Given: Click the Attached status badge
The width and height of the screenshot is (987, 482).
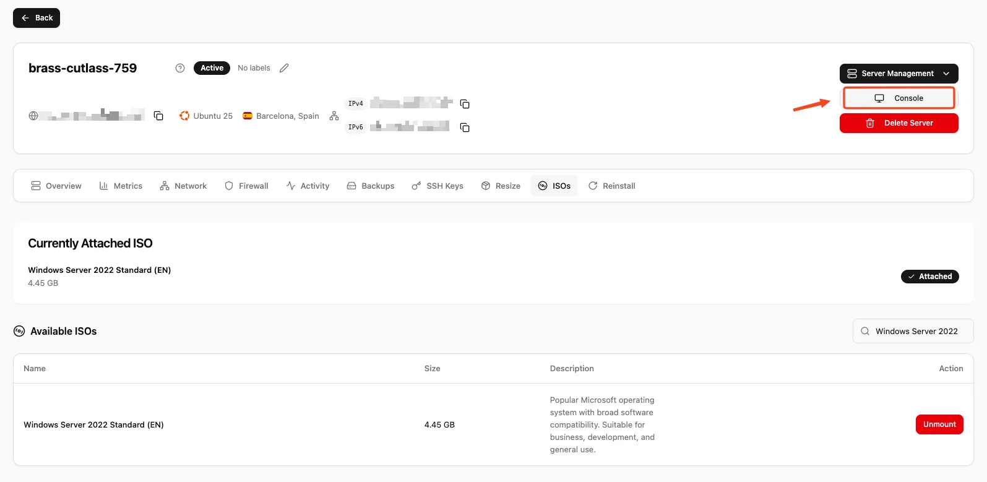Looking at the screenshot, I should click(x=929, y=277).
